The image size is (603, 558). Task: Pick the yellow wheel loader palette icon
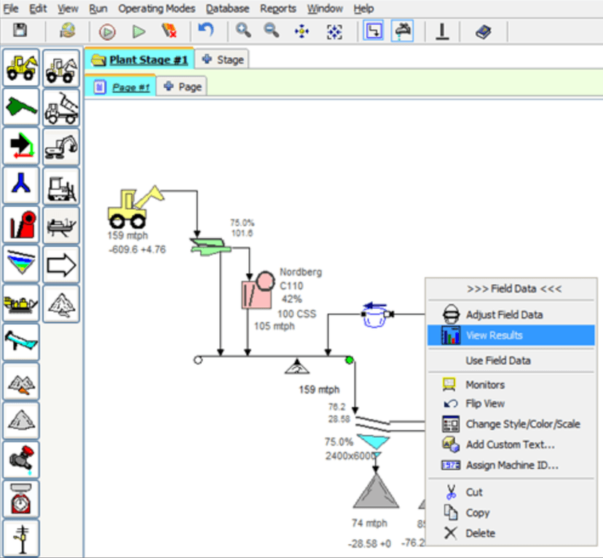pos(22,67)
